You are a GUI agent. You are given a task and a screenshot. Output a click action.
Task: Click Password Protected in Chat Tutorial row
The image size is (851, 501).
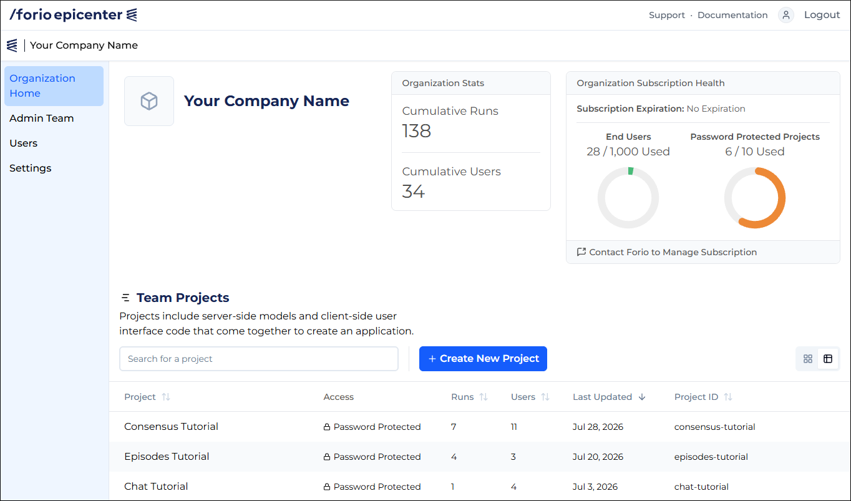coord(372,487)
